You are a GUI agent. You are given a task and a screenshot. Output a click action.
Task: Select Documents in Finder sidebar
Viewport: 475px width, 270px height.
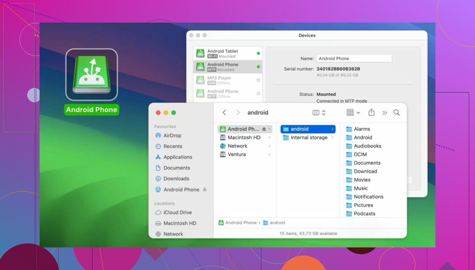point(173,168)
